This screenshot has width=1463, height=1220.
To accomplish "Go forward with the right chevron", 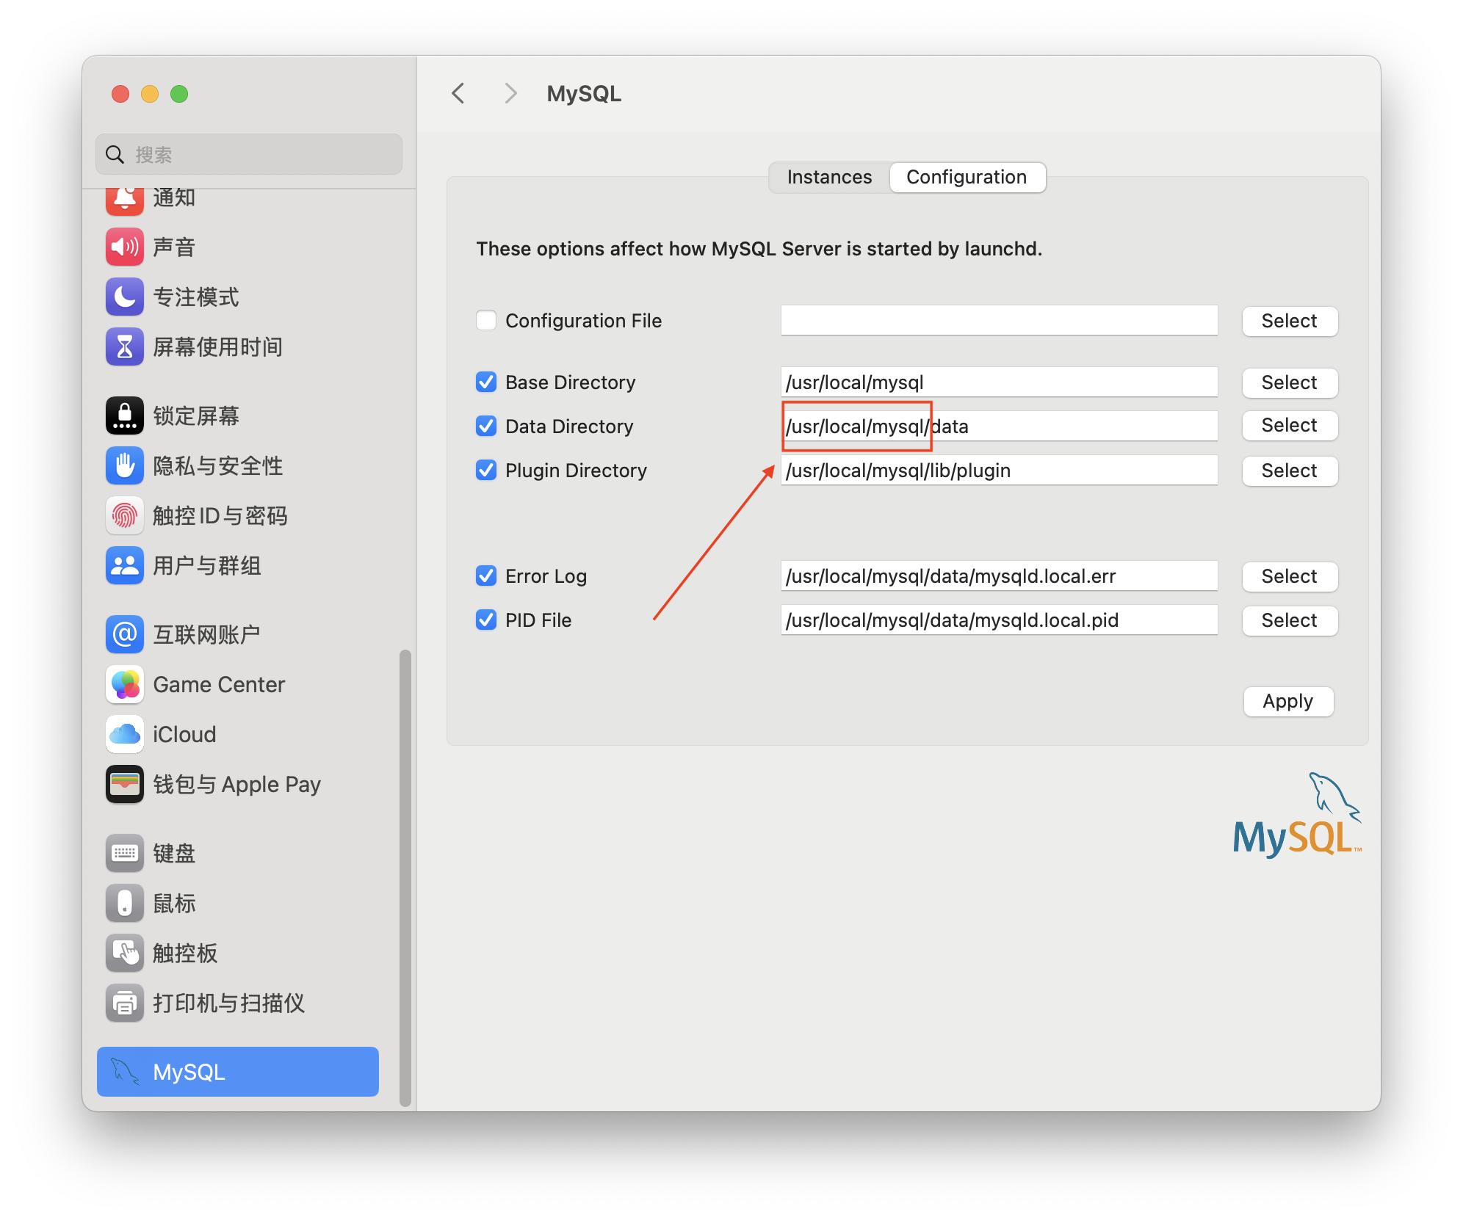I will point(511,94).
